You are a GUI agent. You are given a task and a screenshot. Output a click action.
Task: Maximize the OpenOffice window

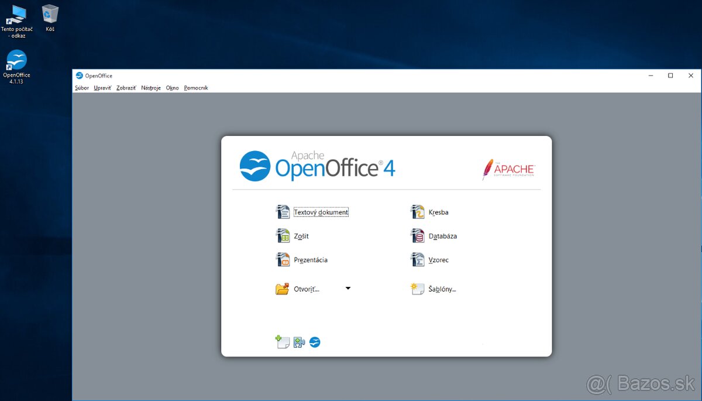[671, 76]
